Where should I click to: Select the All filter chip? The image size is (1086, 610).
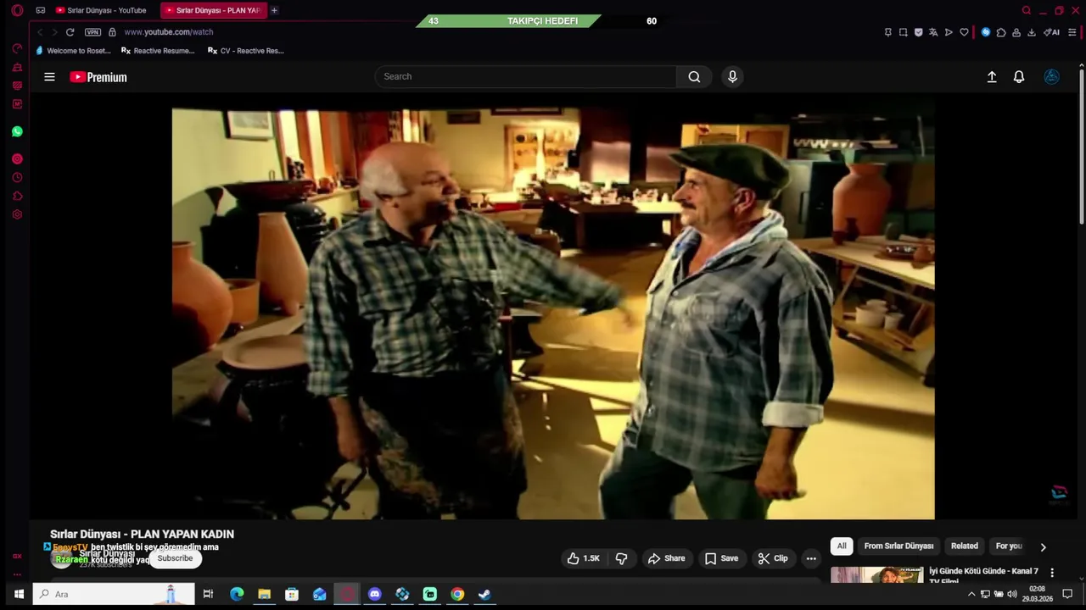[x=842, y=546]
